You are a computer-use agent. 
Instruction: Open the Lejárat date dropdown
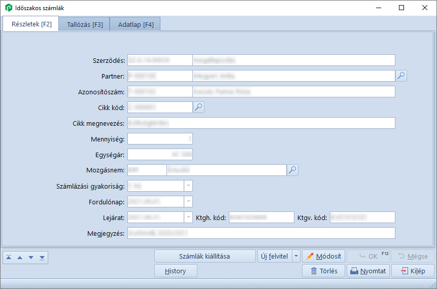(188, 218)
